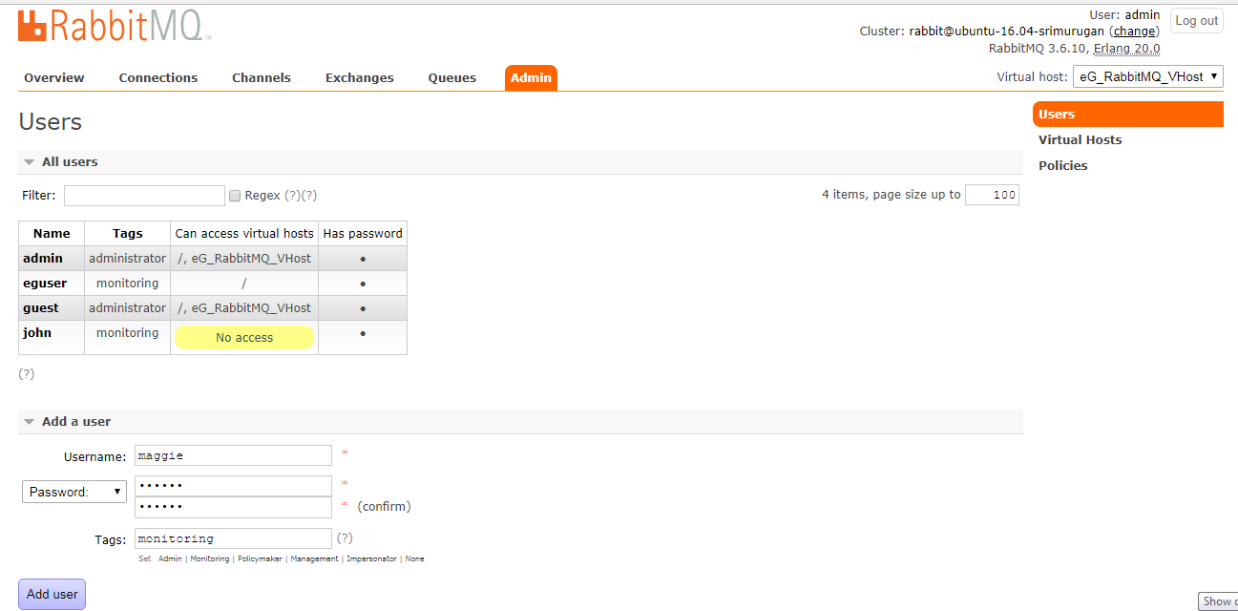Image resolution: width=1238 pixels, height=611 pixels.
Task: Click the monitoring tag in eguser row
Action: [x=128, y=284]
